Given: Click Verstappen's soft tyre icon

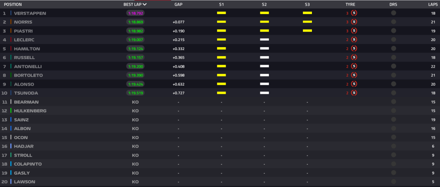Looking at the screenshot, I should (354, 13).
